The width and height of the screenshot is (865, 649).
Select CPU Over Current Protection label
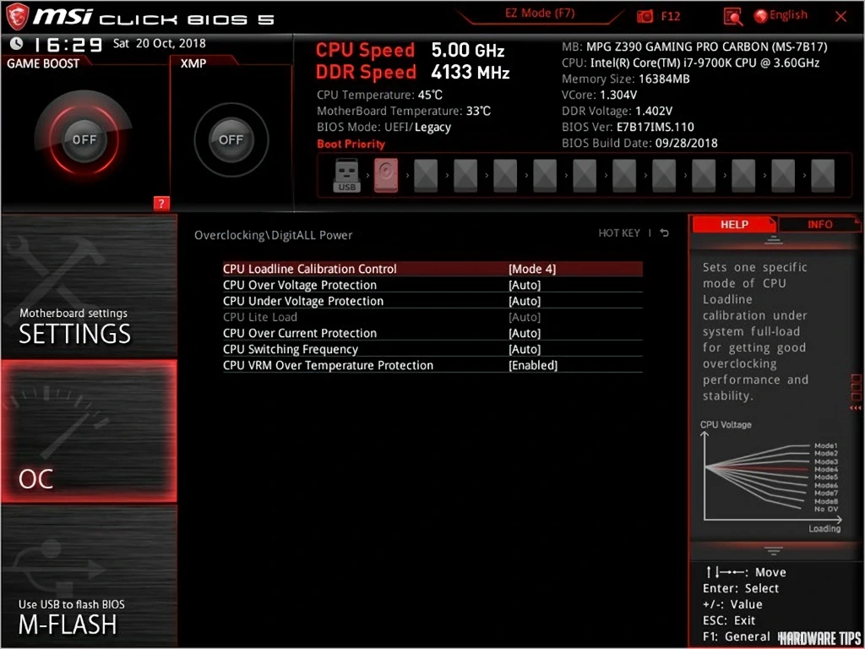click(300, 333)
